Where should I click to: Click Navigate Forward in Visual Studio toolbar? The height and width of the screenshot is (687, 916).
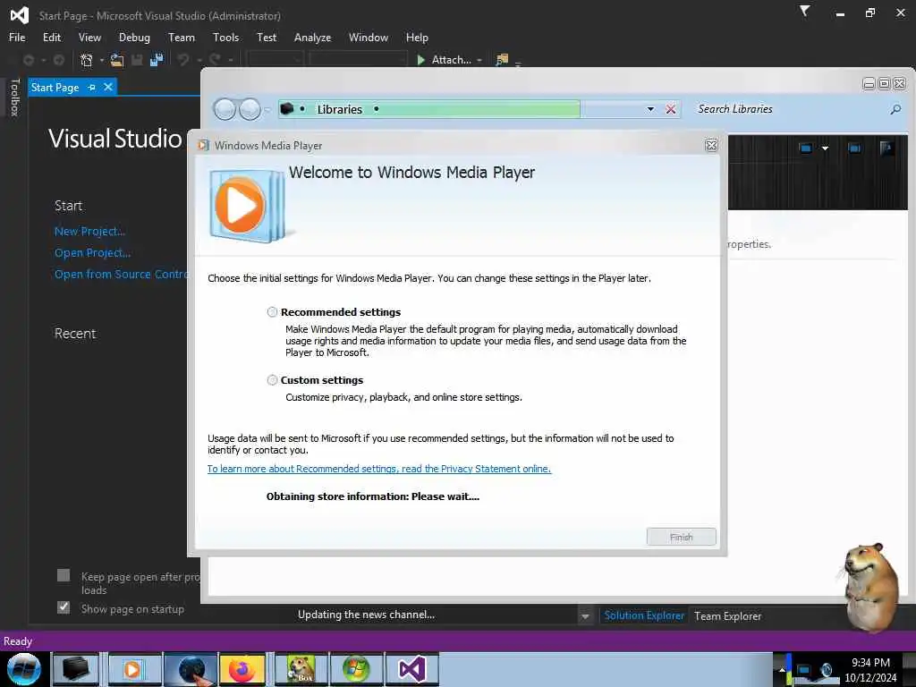tap(58, 60)
